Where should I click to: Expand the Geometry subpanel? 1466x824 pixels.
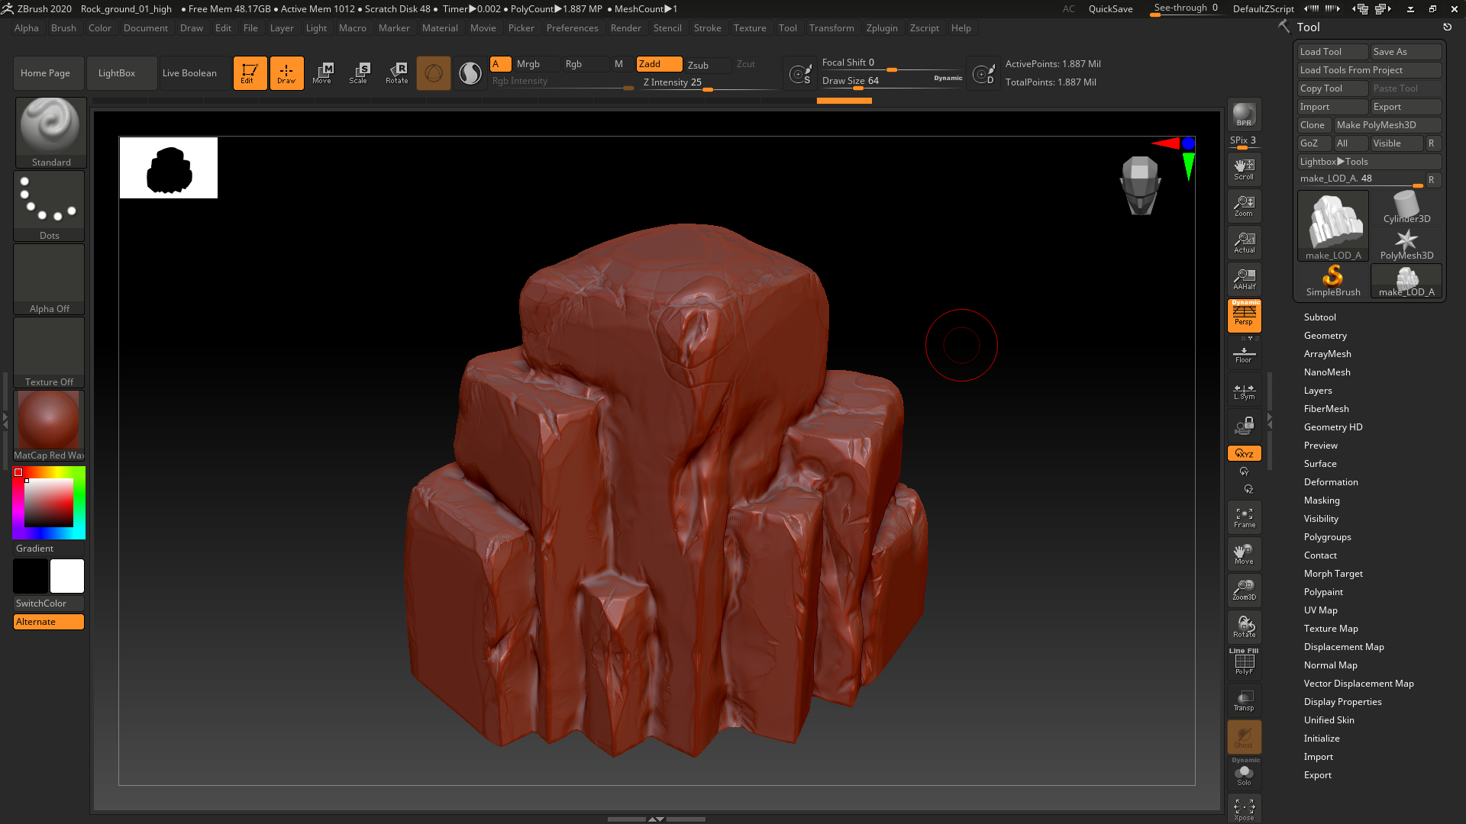(x=1325, y=335)
